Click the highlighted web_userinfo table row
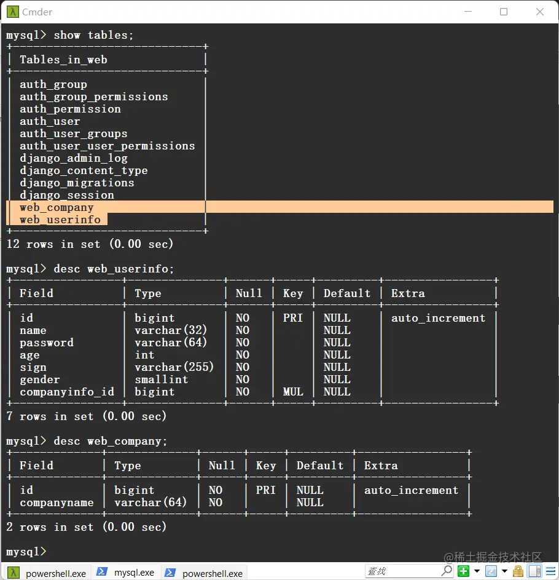Screen dimensions: 559x580 [x=57, y=220]
